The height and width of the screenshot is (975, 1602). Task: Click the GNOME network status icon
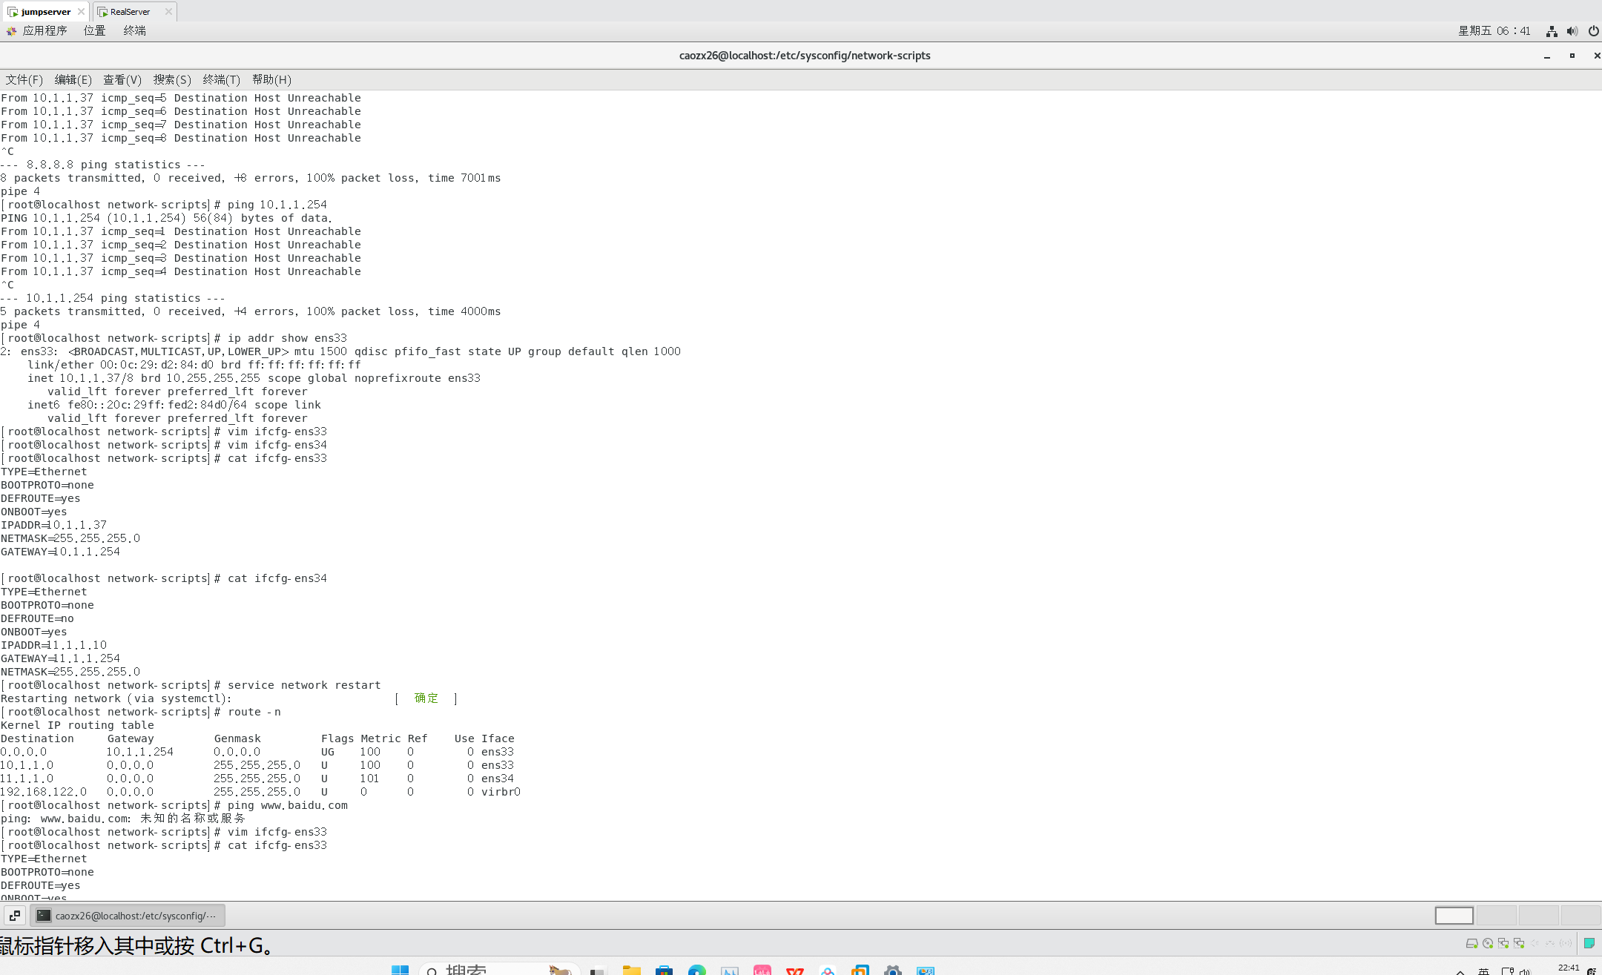pyautogui.click(x=1552, y=31)
